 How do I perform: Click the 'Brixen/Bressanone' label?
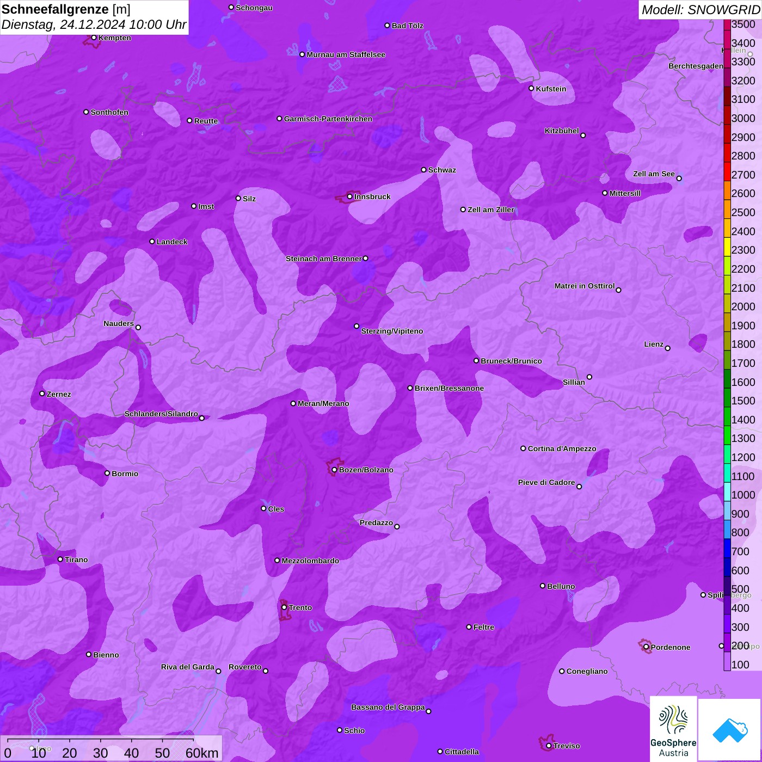point(449,388)
